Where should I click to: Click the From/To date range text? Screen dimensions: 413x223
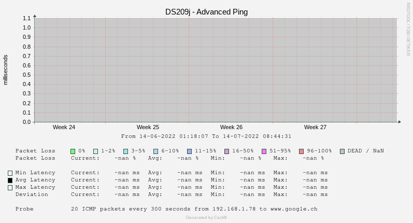[x=206, y=136]
